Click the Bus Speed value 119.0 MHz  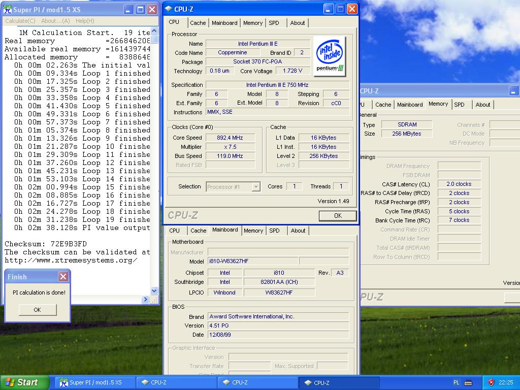pos(230,156)
